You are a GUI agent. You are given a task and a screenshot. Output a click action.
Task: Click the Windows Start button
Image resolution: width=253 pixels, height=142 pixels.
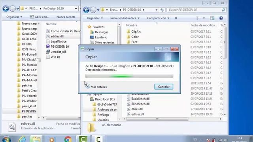tap(6, 139)
